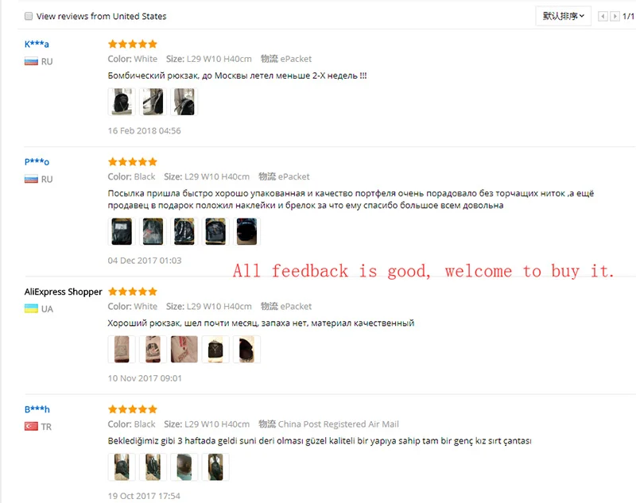Open fifth photo in P***o's review

click(246, 231)
